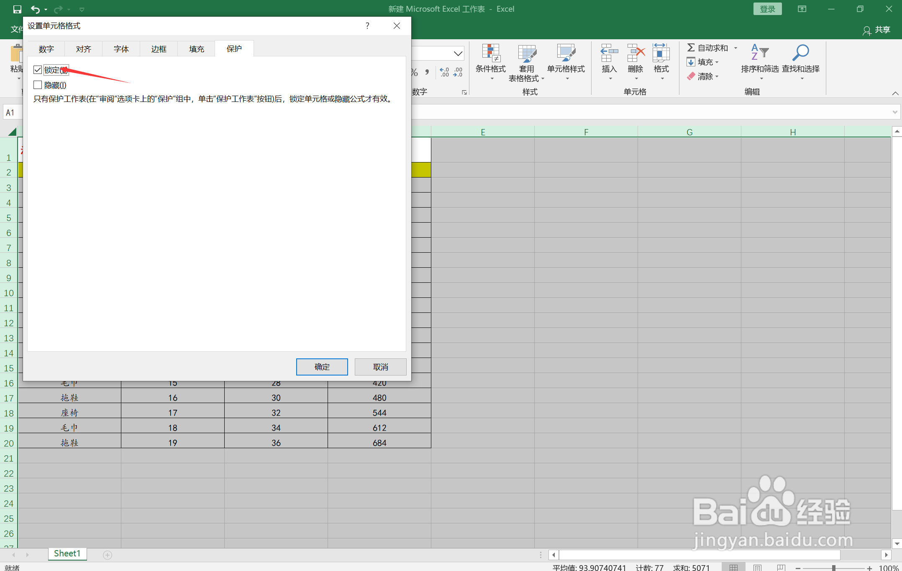Image resolution: width=902 pixels, height=571 pixels.
Task: Click the Save icon in title bar
Action: click(17, 9)
